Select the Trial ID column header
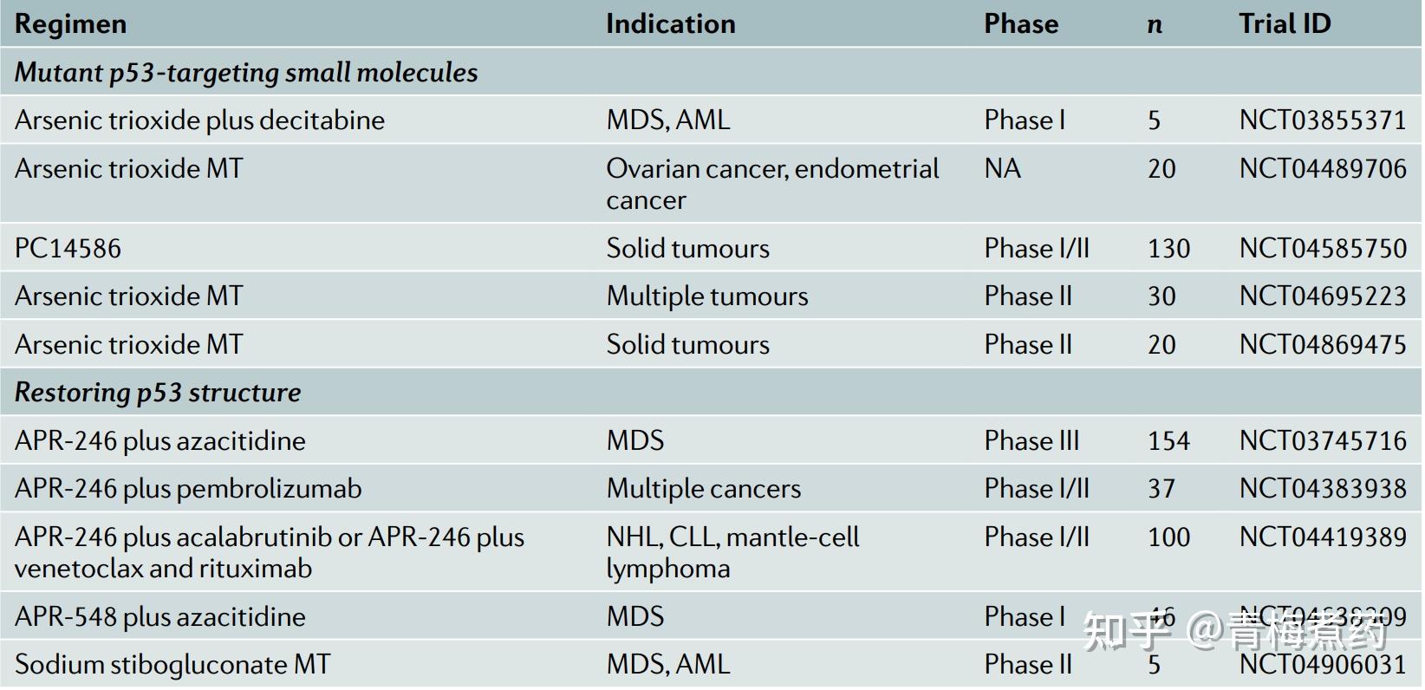The width and height of the screenshot is (1425, 690). coord(1284,24)
